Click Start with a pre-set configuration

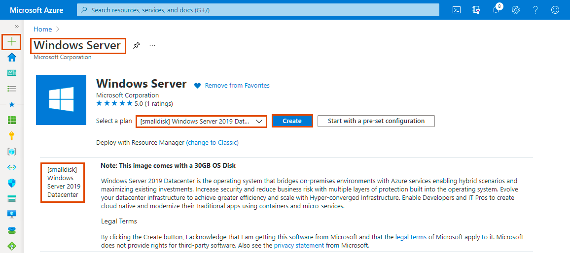(x=376, y=121)
